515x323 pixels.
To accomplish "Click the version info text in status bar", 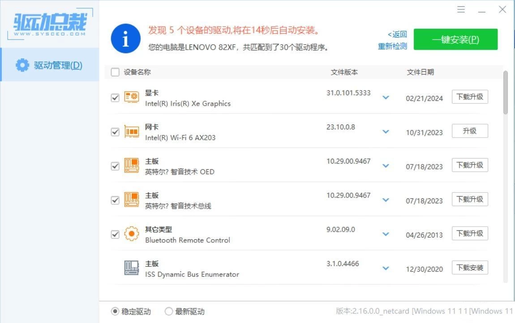I will coord(424,311).
